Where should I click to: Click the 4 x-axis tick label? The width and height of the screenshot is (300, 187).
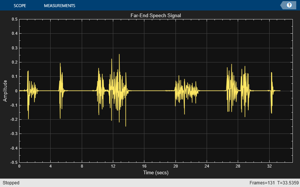51,166
